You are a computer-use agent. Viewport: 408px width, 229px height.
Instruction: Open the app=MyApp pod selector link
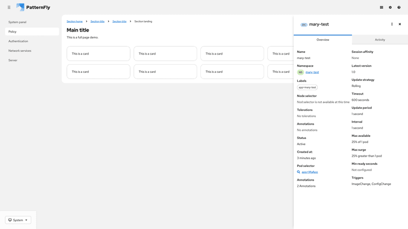tap(310, 172)
